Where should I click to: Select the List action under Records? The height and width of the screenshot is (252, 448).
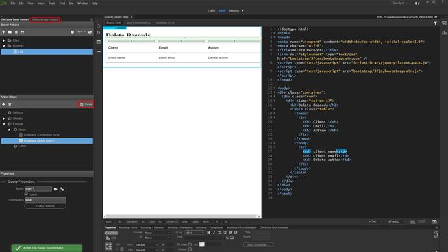[x=47, y=51]
